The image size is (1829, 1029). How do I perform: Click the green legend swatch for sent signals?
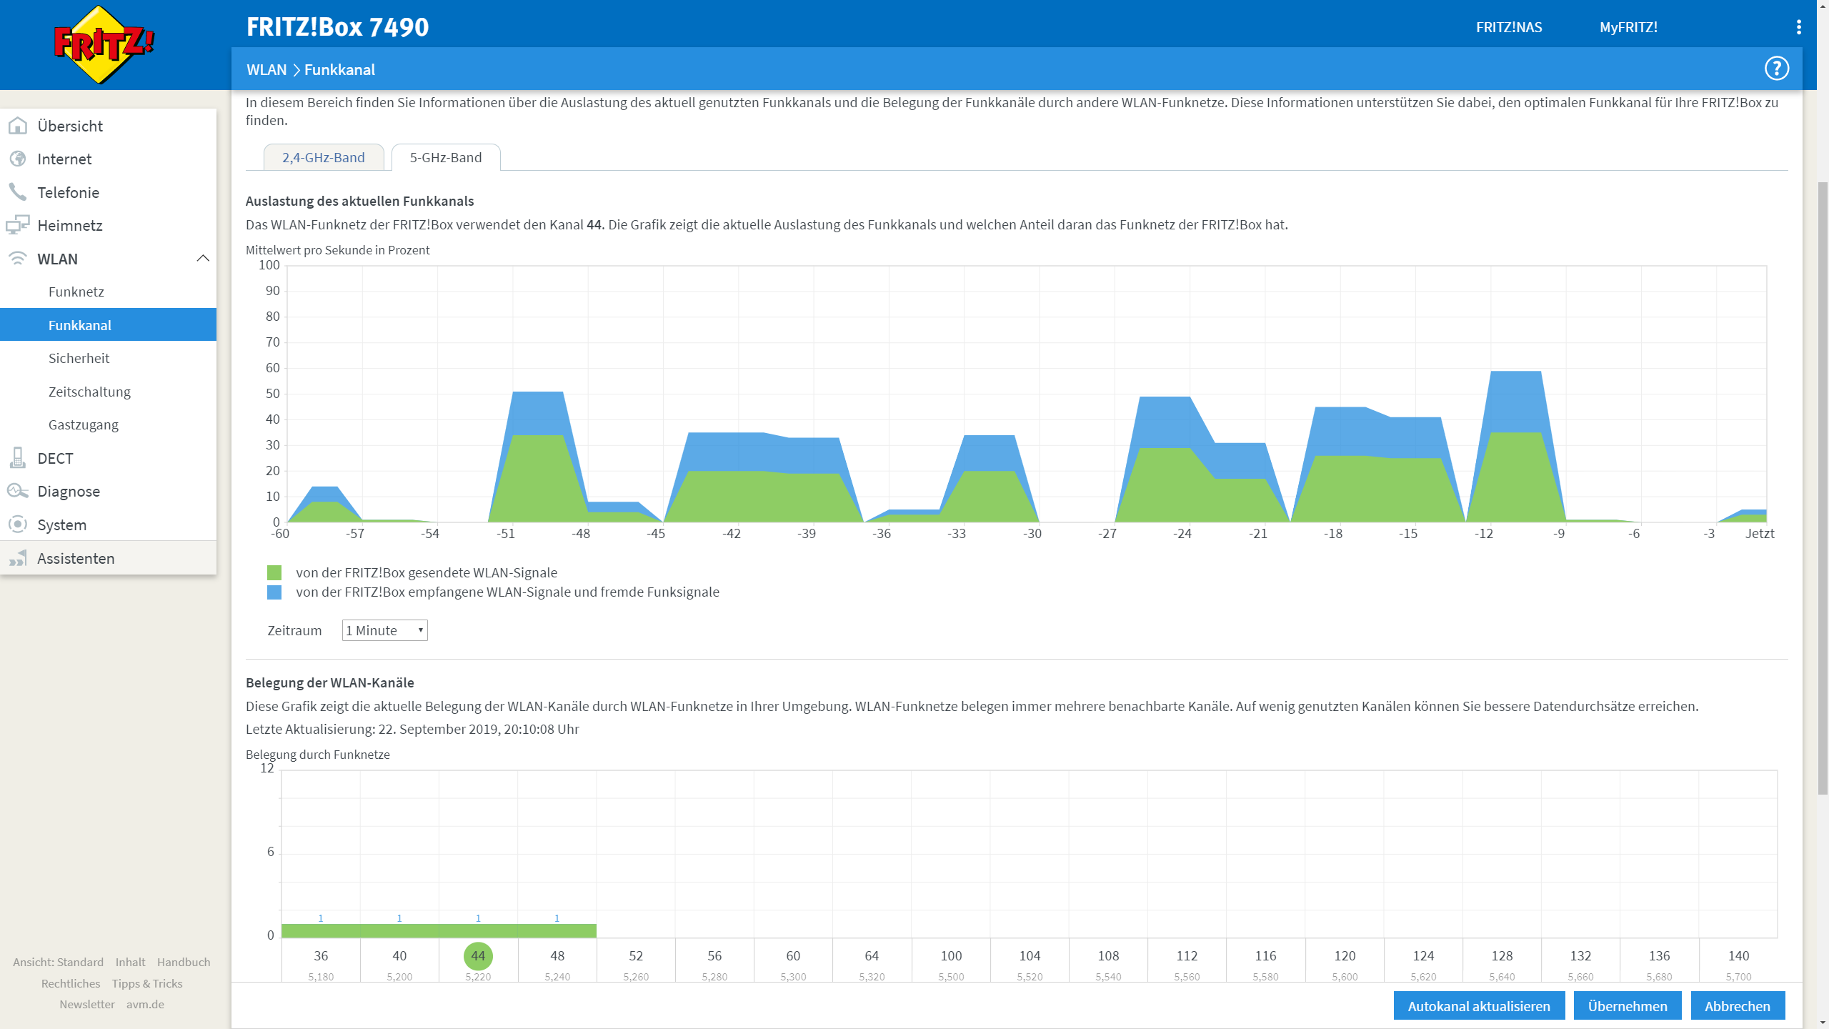coord(274,572)
